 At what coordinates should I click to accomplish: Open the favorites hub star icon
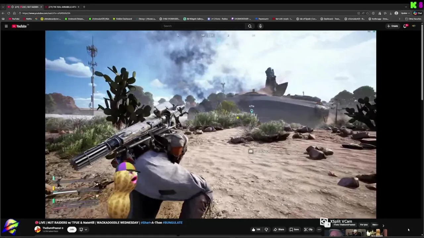(385, 13)
